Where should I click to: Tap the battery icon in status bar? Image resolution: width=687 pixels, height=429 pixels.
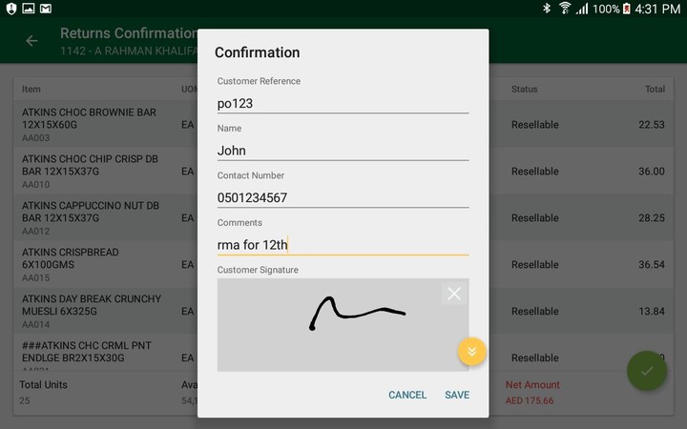[627, 9]
